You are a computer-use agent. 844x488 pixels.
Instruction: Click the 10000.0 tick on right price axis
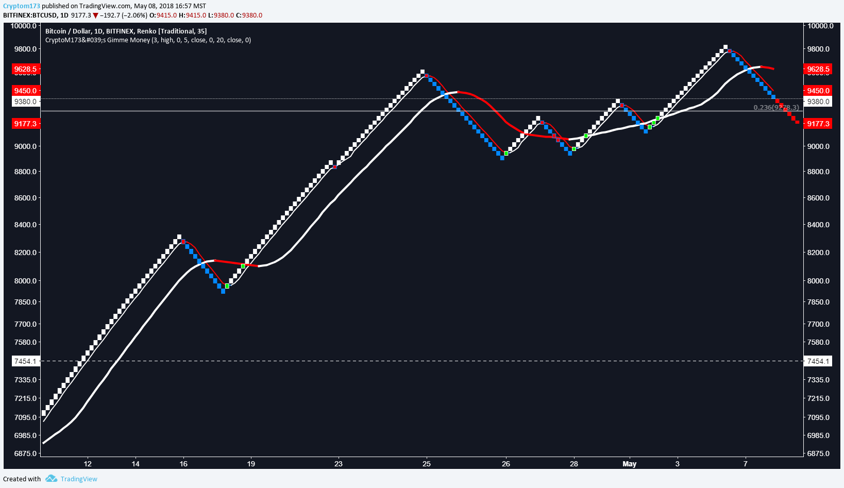pos(820,26)
